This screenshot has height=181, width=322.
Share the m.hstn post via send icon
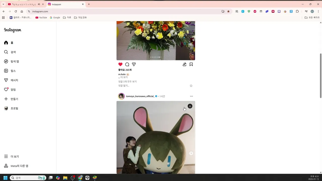(x=134, y=64)
